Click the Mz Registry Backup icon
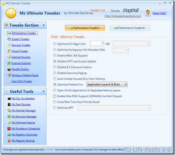This screenshot has height=155, width=175. 9,141
